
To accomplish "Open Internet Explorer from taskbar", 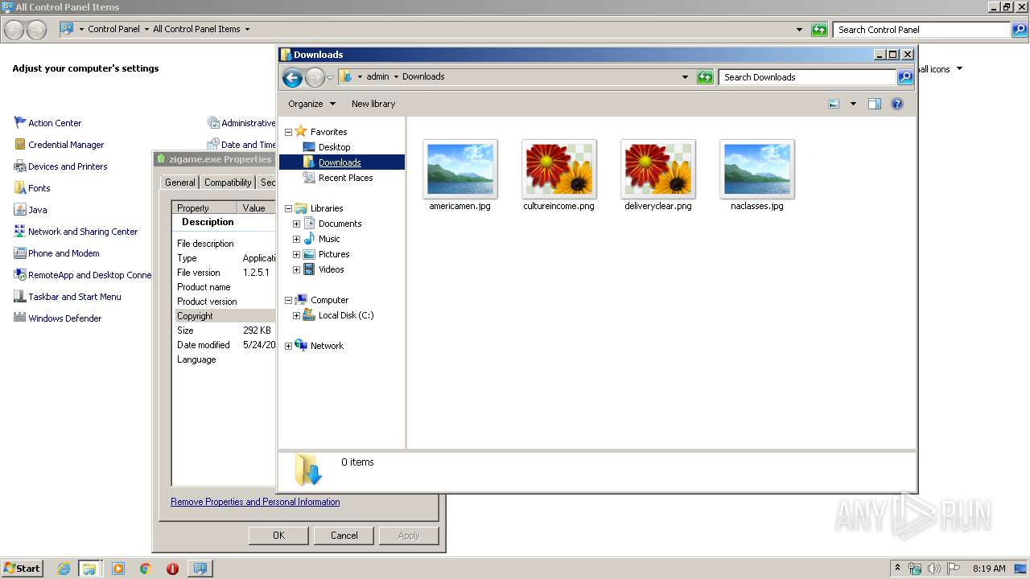I will (x=64, y=569).
